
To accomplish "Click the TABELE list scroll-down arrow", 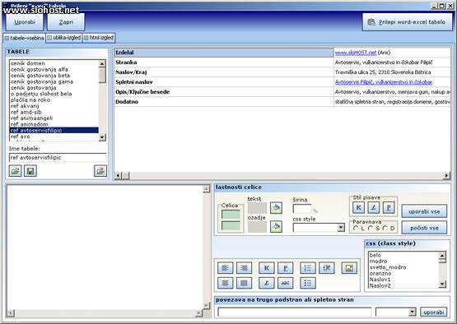I will coord(102,137).
